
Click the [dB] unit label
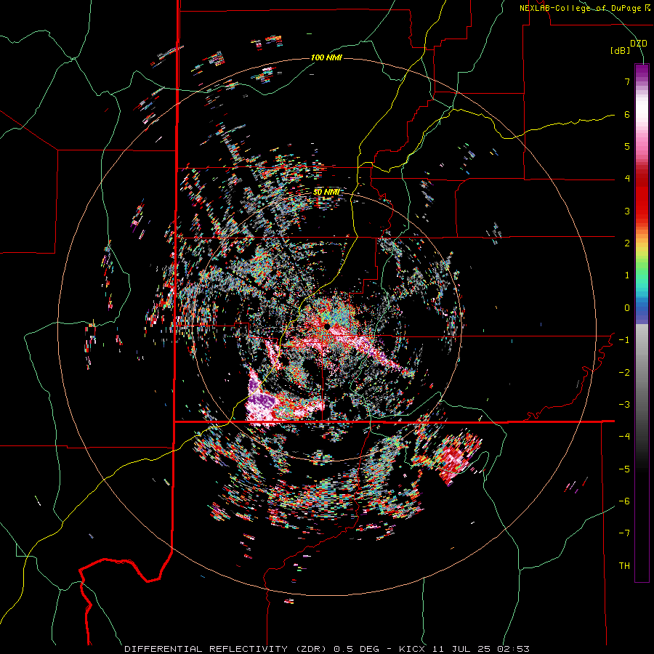(621, 51)
